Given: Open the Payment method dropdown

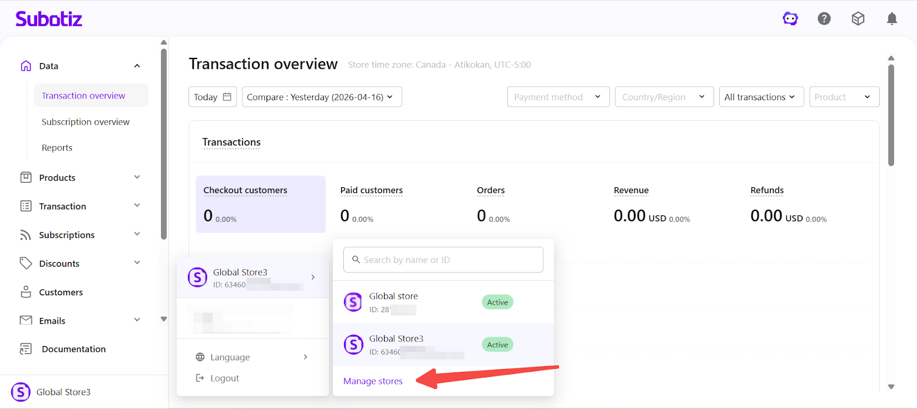Looking at the screenshot, I should (x=558, y=97).
